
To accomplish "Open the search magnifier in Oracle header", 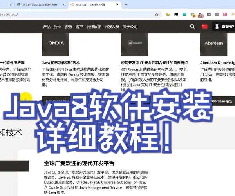I will click(x=192, y=27).
